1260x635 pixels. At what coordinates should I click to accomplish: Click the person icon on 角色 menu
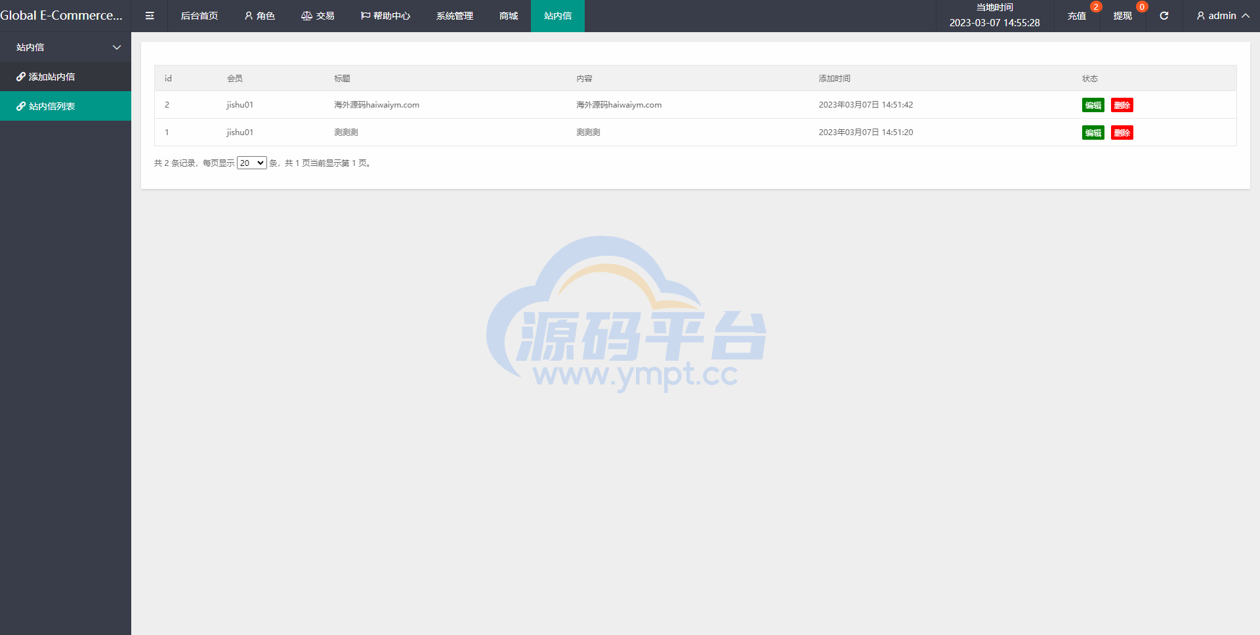tap(249, 16)
